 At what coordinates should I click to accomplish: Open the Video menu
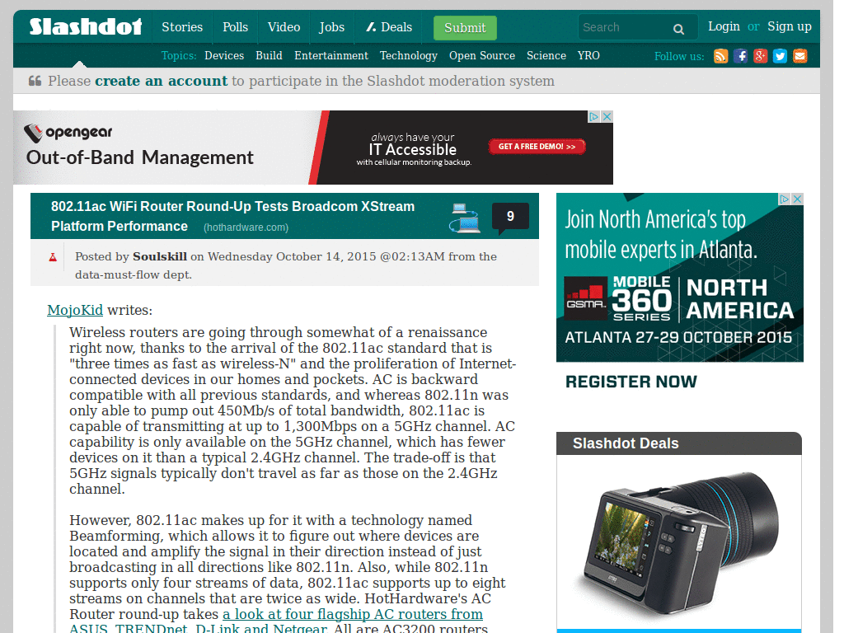click(x=284, y=27)
